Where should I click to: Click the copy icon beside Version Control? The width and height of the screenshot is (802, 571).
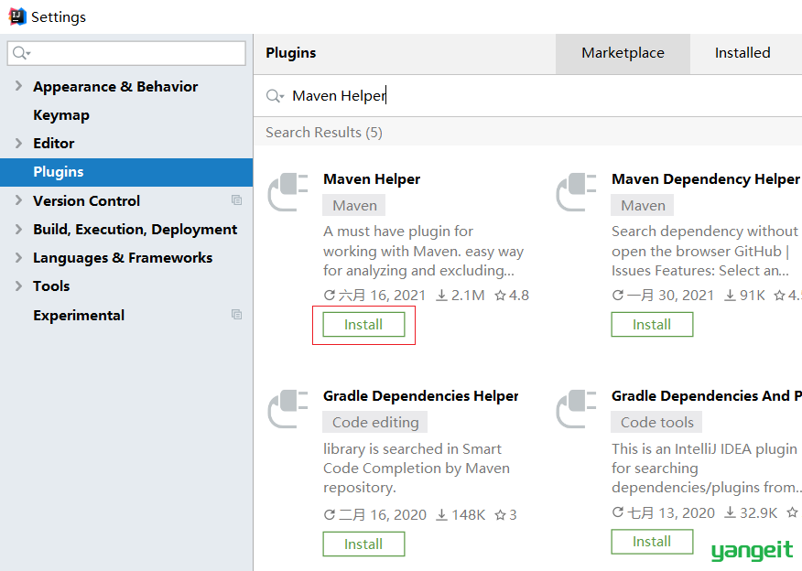pyautogui.click(x=236, y=199)
